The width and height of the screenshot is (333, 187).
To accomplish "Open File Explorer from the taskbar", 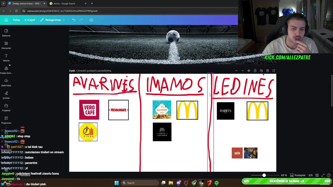I will point(171,183).
